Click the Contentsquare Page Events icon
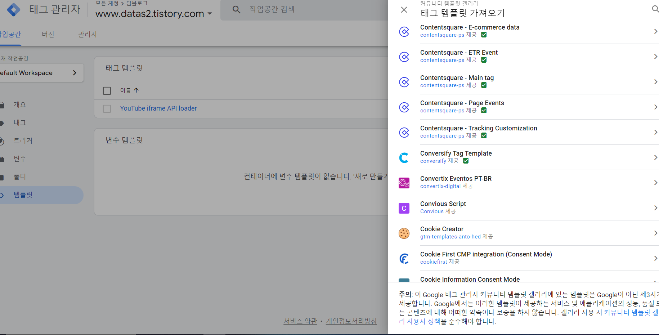Image resolution: width=659 pixels, height=335 pixels. 404,107
